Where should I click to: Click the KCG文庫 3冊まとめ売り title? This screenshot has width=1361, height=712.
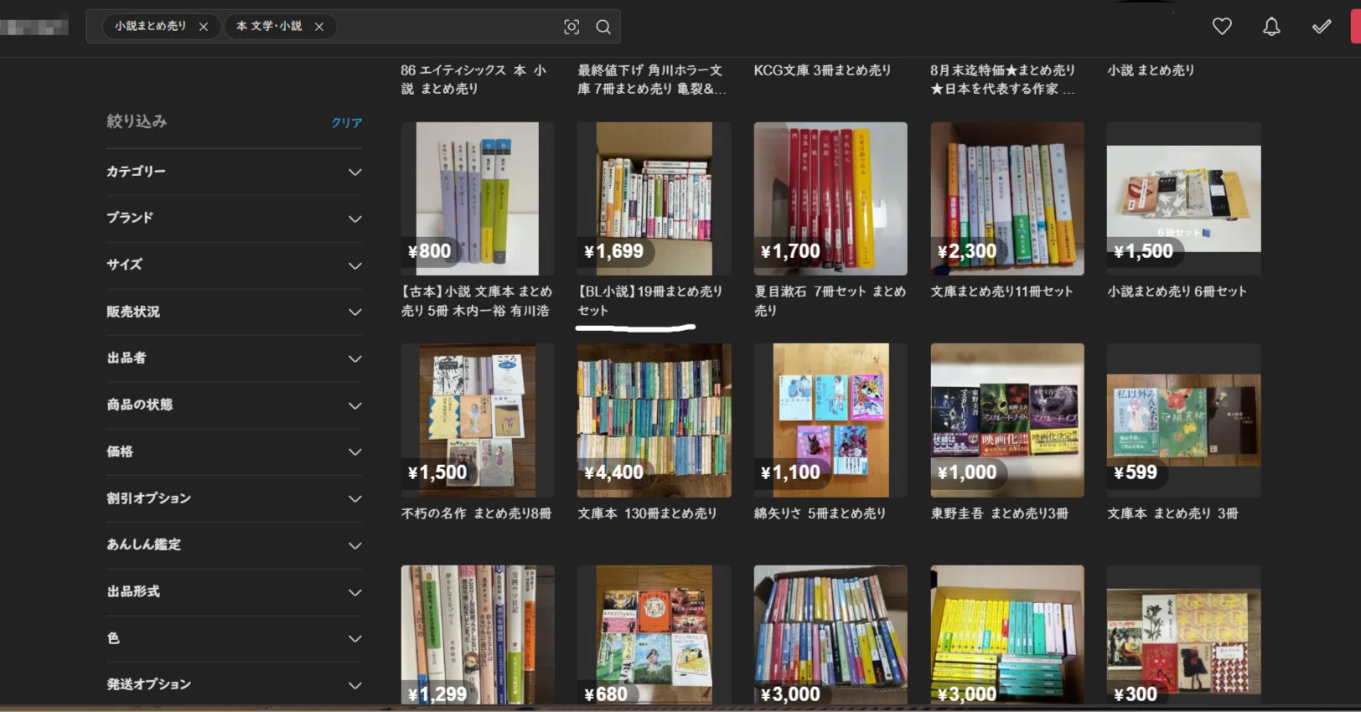point(822,70)
